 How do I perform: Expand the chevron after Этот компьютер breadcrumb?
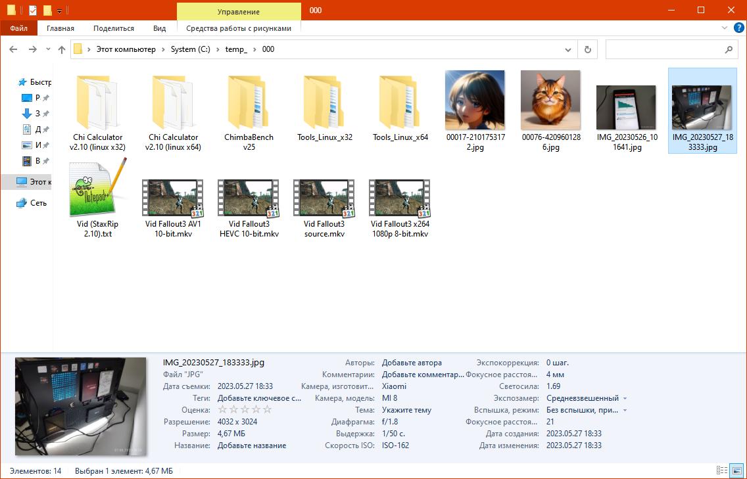point(163,49)
